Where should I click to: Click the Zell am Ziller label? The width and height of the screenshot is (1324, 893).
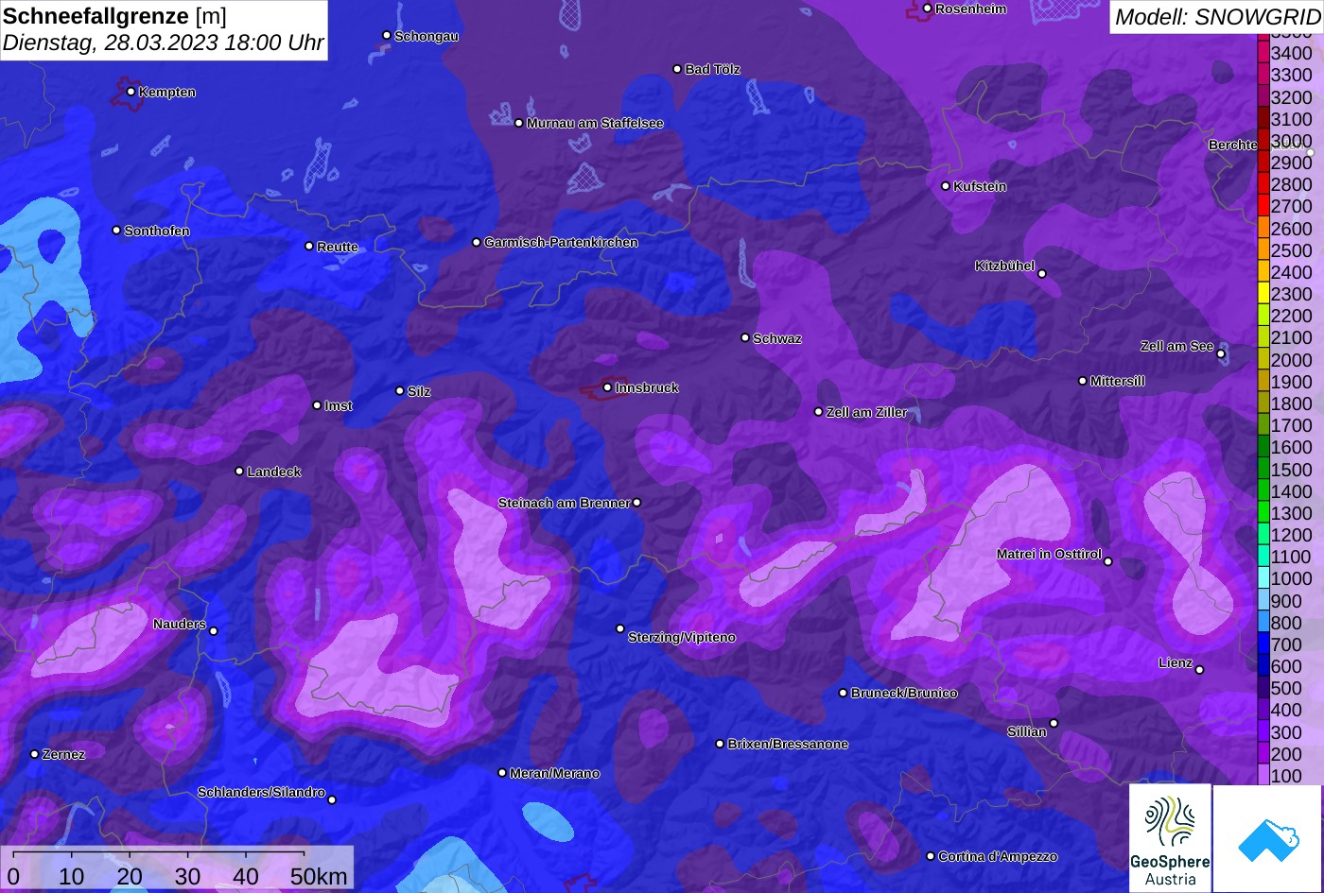(x=866, y=412)
